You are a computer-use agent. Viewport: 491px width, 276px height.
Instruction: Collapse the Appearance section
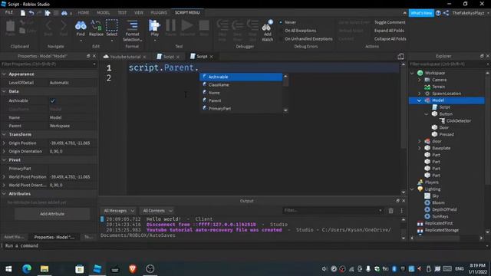[4, 74]
